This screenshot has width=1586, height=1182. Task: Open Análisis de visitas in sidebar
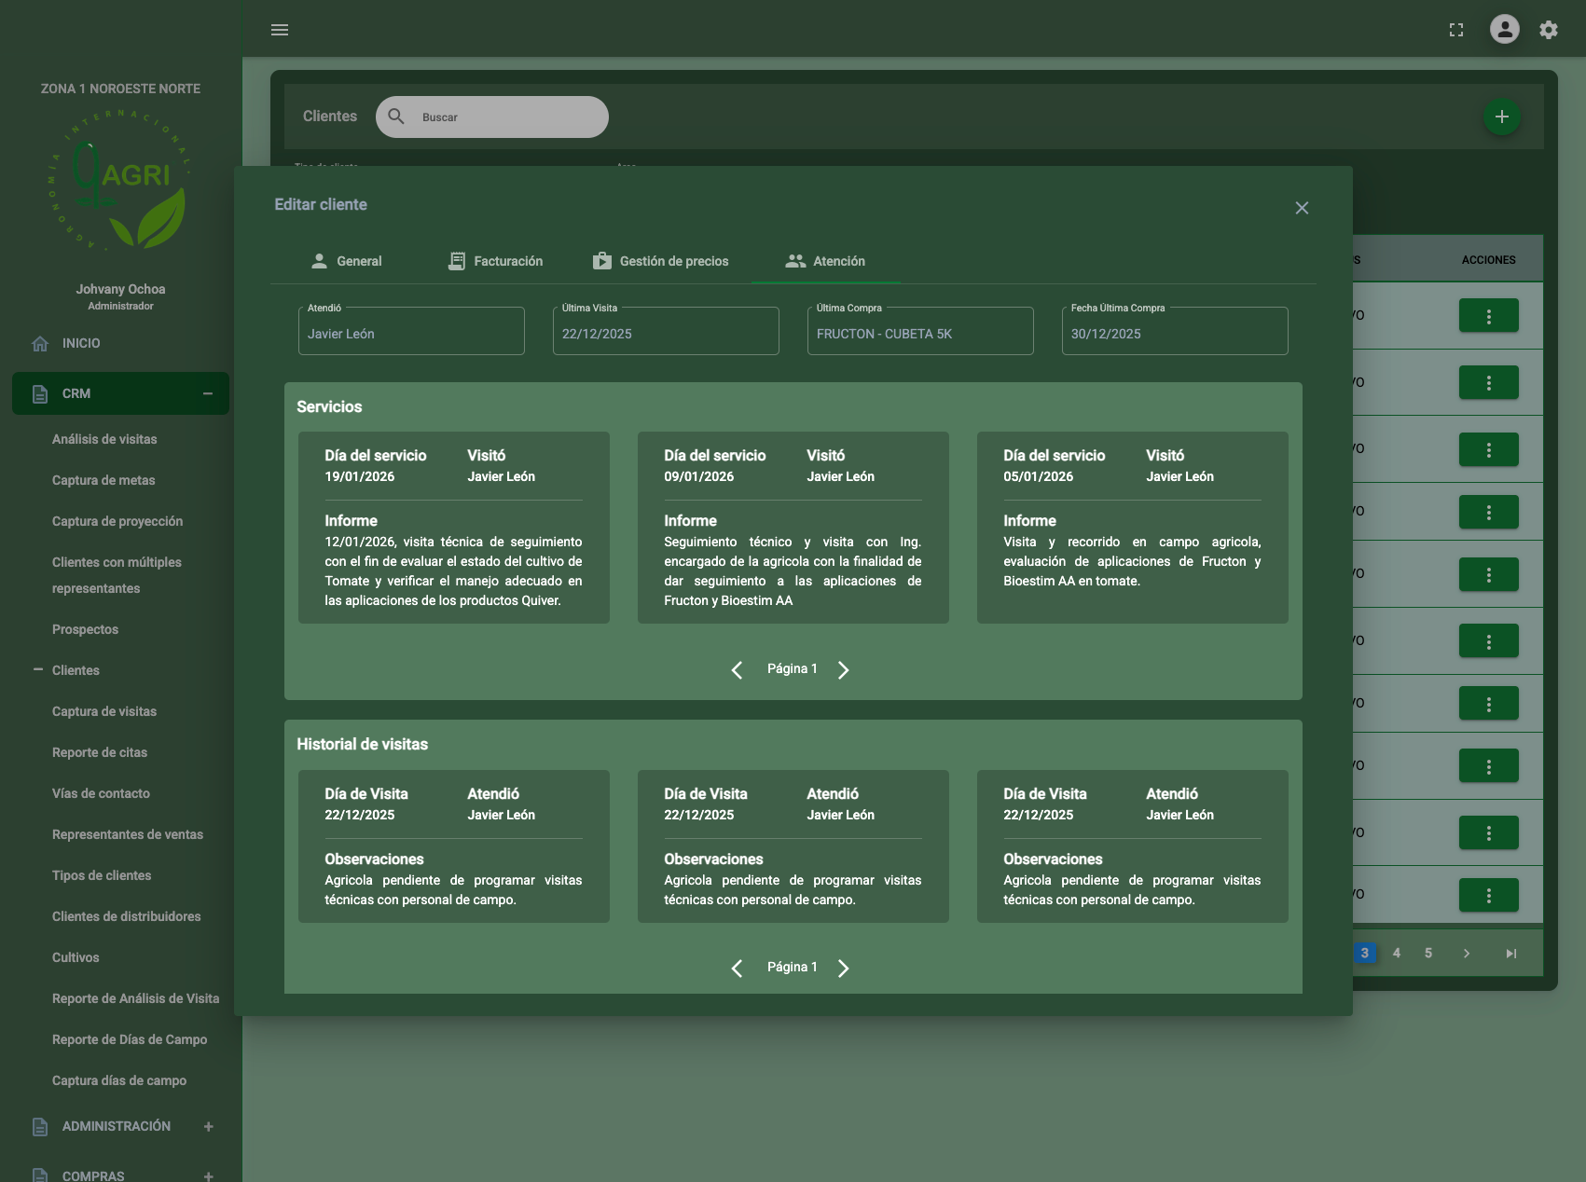point(104,439)
